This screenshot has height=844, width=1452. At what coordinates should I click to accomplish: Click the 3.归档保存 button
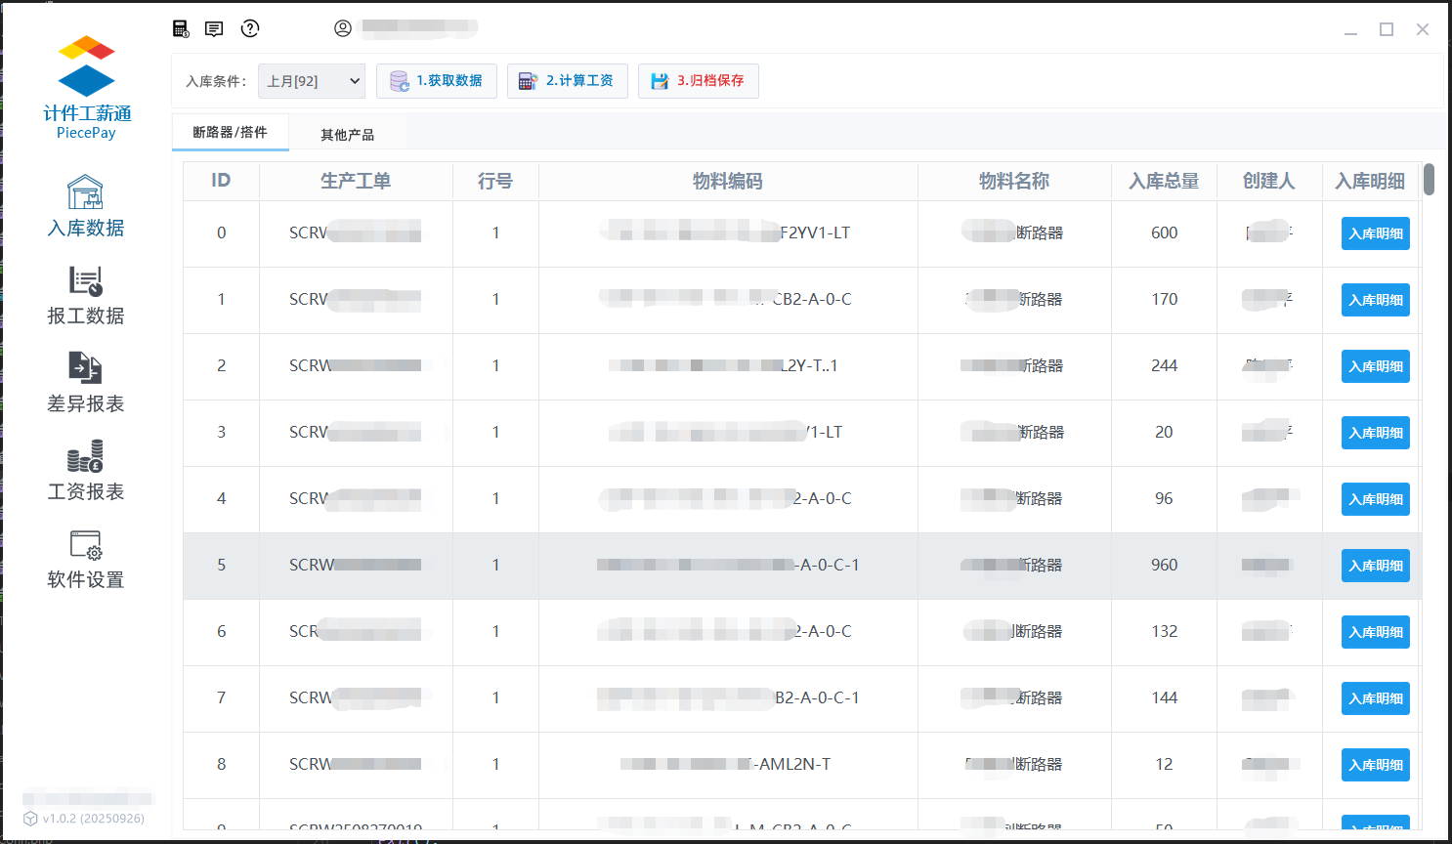(x=698, y=81)
